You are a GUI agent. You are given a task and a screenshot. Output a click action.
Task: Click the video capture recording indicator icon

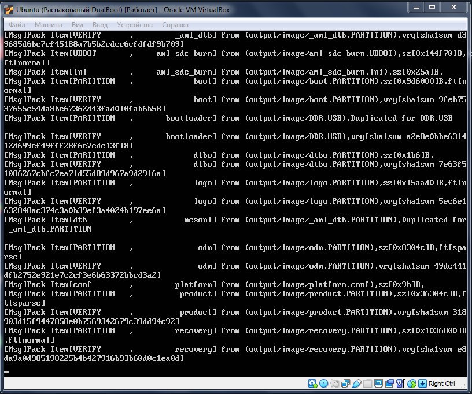[389, 383]
